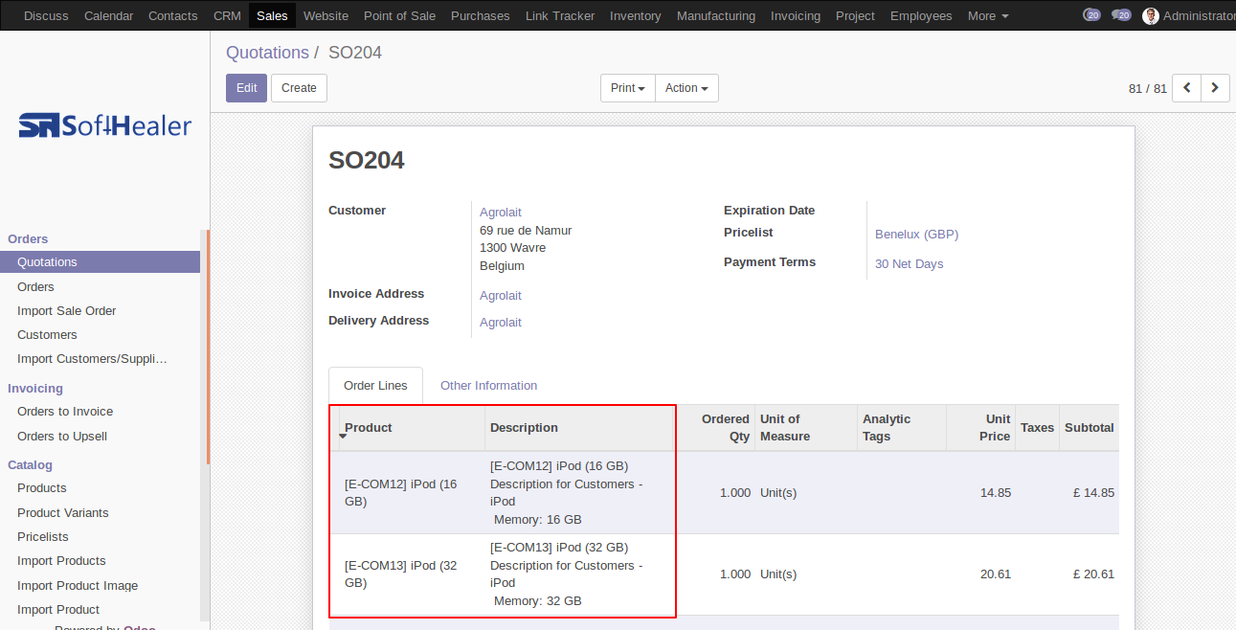Open the Website menu
Viewport: 1236px width, 630px height.
pos(326,16)
